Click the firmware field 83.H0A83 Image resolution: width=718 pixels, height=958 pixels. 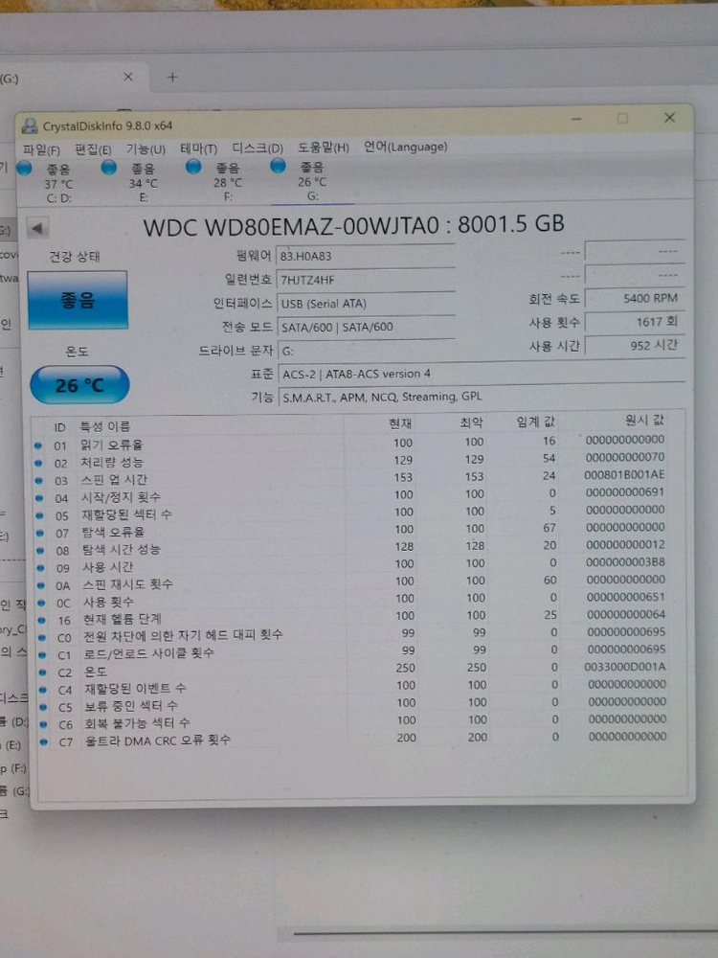[x=365, y=256]
